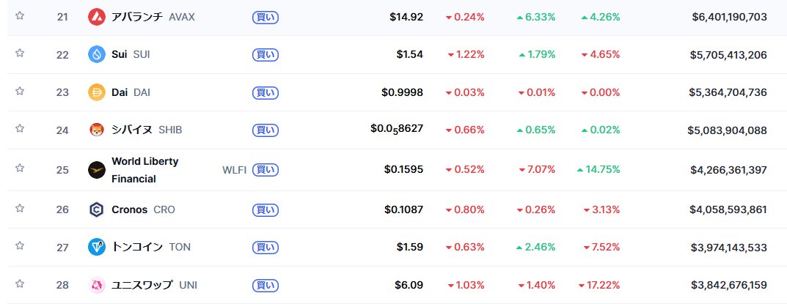
Task: Click the Cronos hexagon logo
Action: pyautogui.click(x=97, y=210)
